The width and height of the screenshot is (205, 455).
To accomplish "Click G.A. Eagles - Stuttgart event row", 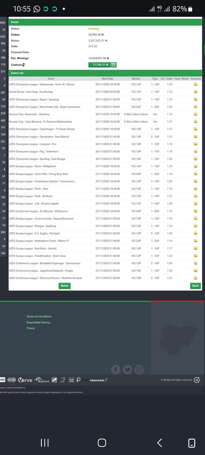I will coord(105,234).
